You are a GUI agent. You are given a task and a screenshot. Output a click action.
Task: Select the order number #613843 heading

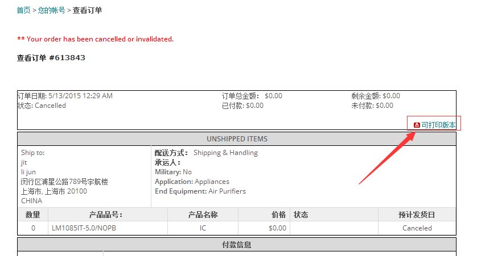pos(51,57)
